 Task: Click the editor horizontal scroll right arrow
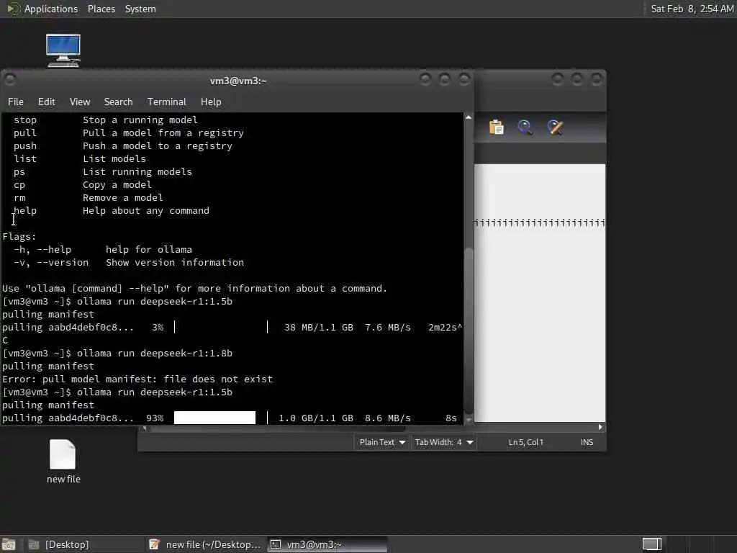point(600,427)
